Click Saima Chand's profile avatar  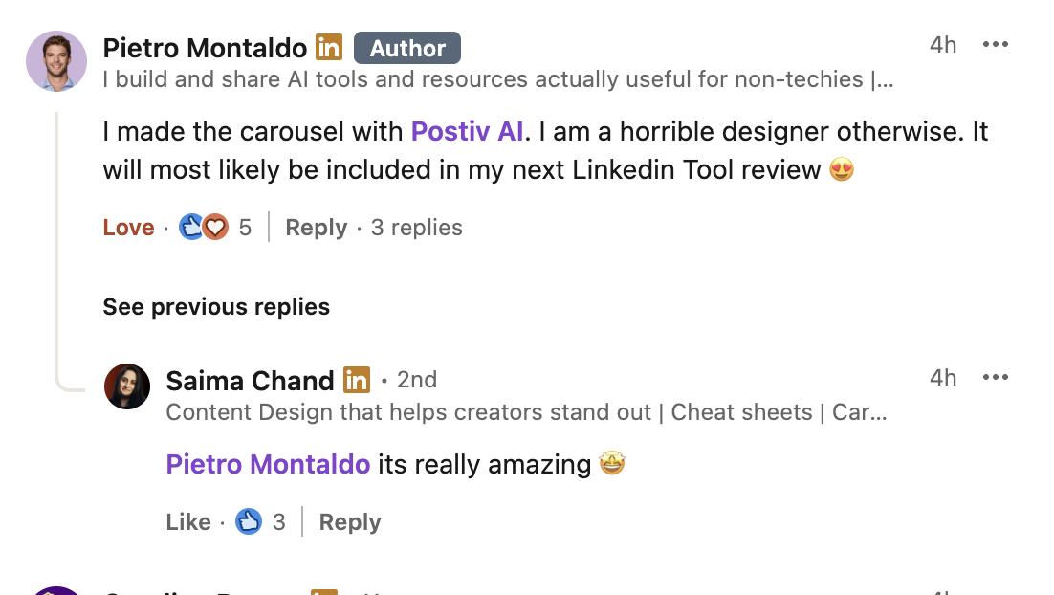127,386
